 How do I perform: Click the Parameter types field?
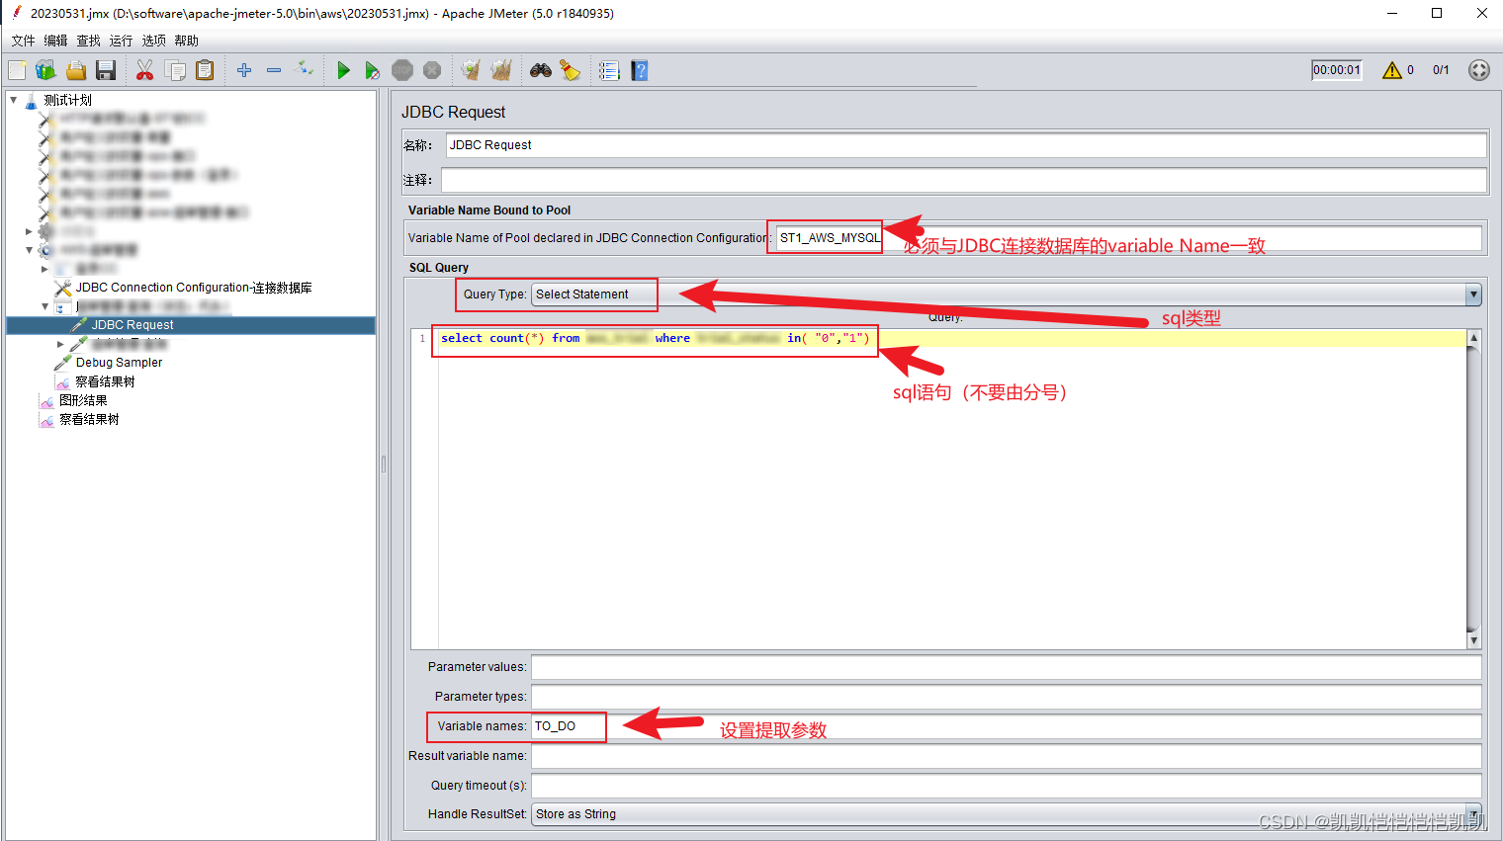pyautogui.click(x=1007, y=697)
